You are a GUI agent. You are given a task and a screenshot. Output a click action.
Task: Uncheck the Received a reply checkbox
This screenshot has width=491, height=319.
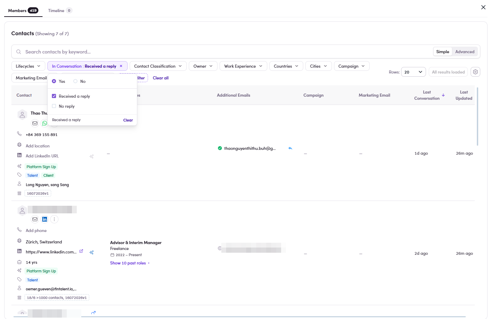click(54, 96)
